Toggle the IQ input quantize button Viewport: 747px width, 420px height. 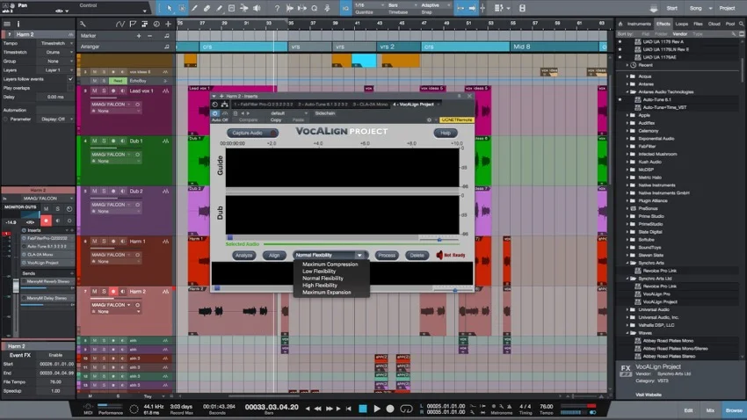(346, 8)
